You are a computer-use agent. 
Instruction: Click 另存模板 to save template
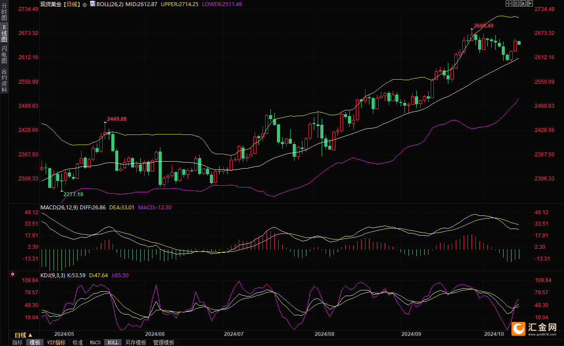(135, 342)
